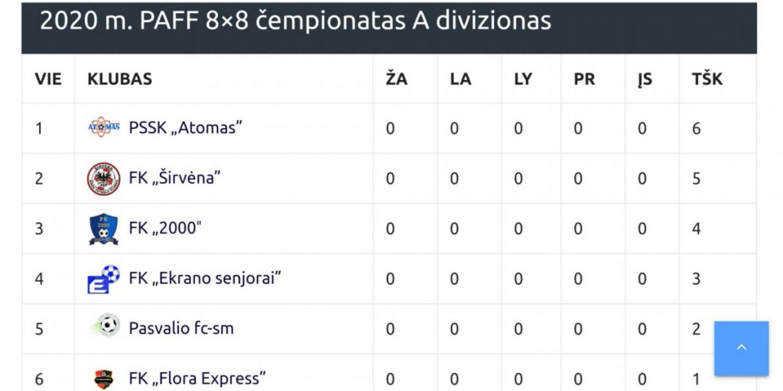Click the VIE column header
783x391 pixels.
coord(48,79)
